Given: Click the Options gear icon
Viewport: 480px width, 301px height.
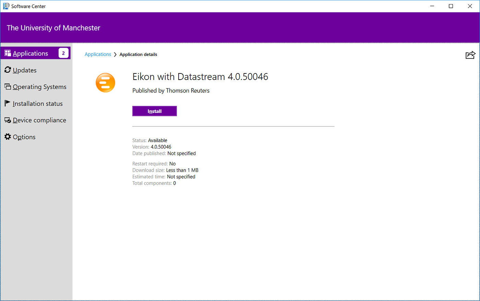Looking at the screenshot, I should (8, 137).
